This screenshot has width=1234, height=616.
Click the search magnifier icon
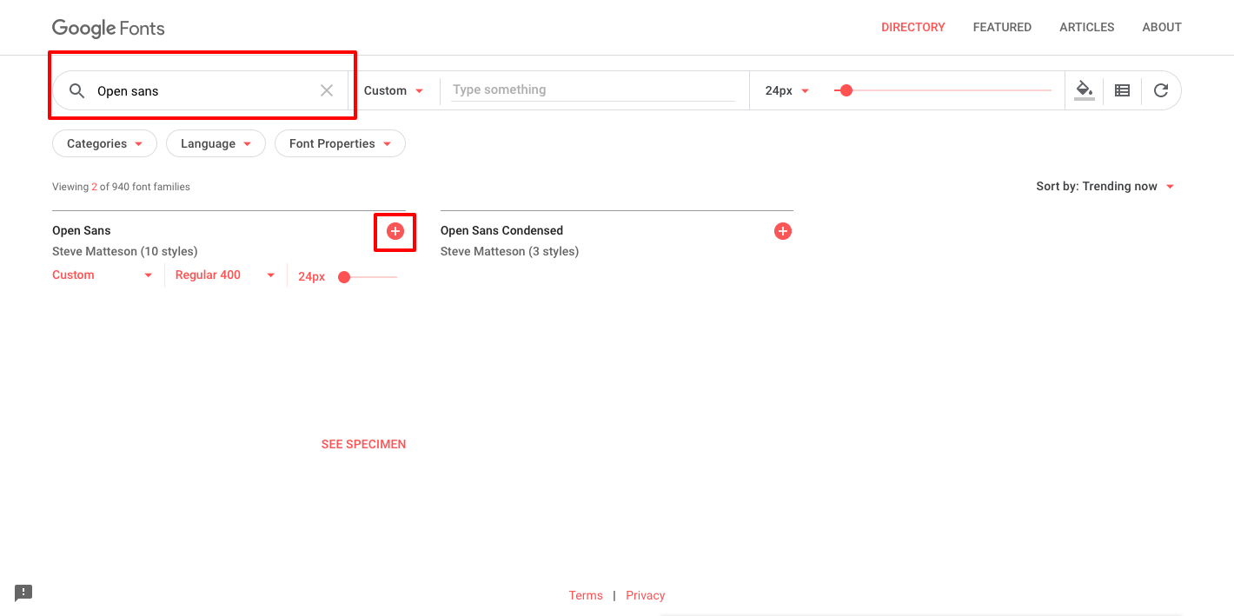[x=77, y=91]
